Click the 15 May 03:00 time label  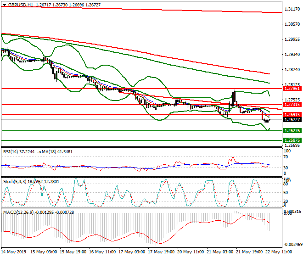click(x=44, y=252)
